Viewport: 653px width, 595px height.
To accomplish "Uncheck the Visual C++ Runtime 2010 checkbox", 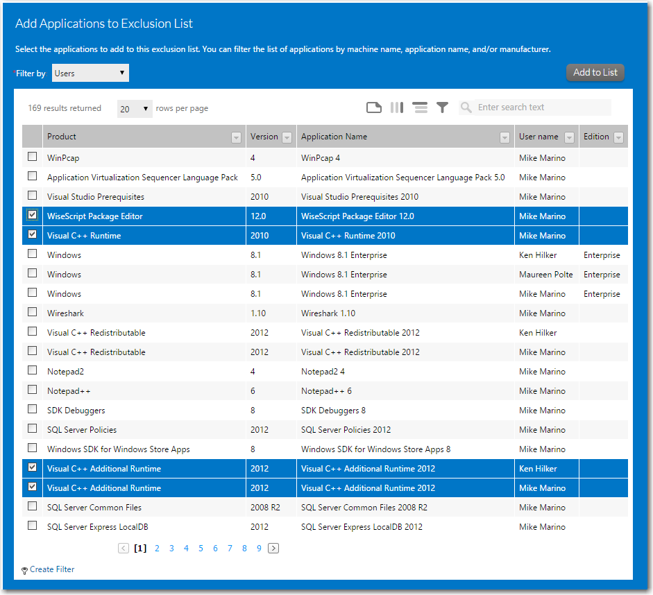I will point(32,234).
